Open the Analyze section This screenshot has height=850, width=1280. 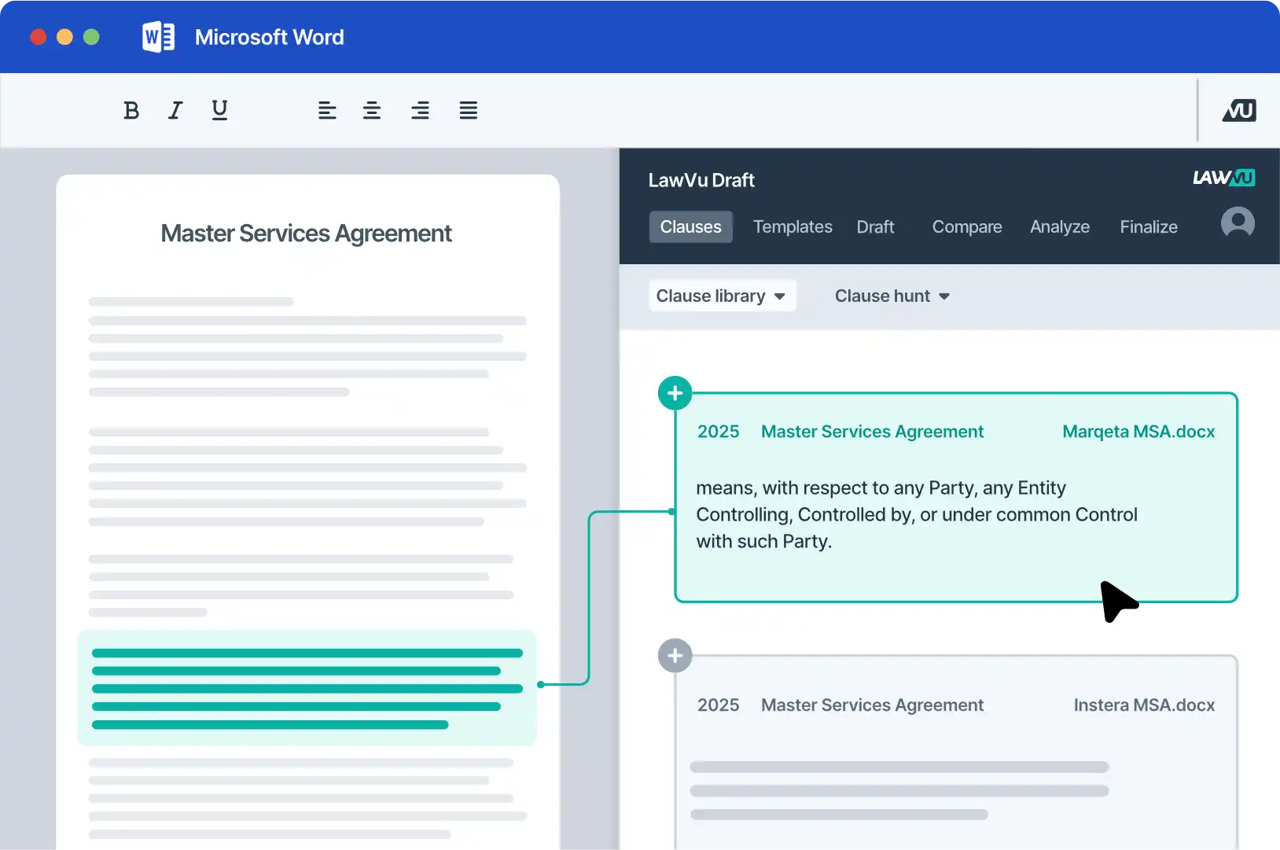point(1059,226)
